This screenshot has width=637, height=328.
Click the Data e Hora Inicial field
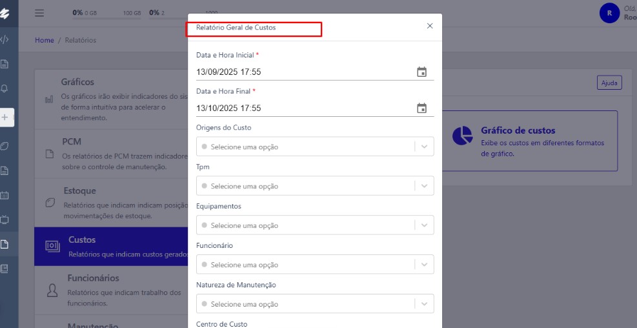[x=303, y=72]
